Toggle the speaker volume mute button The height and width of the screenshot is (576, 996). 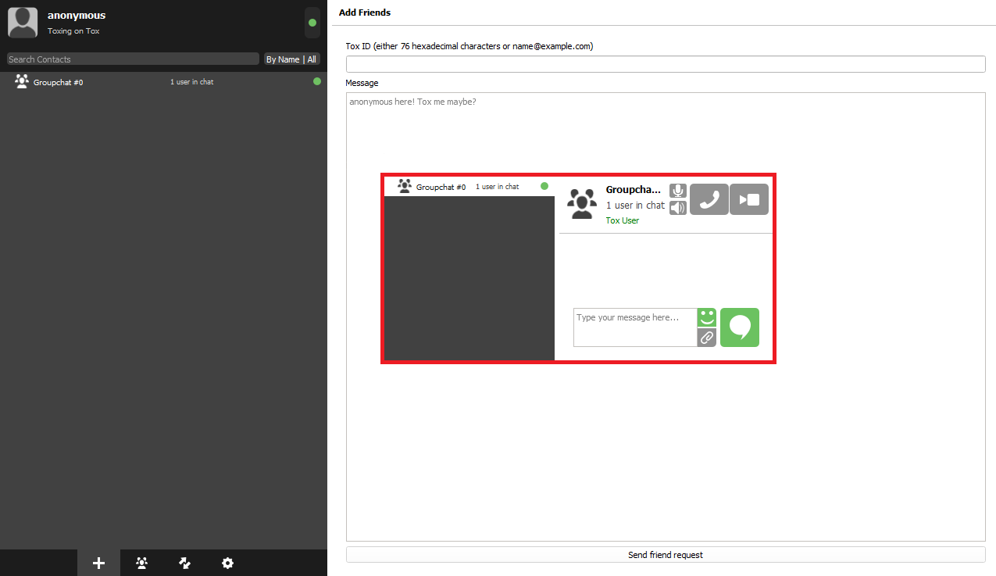click(678, 208)
